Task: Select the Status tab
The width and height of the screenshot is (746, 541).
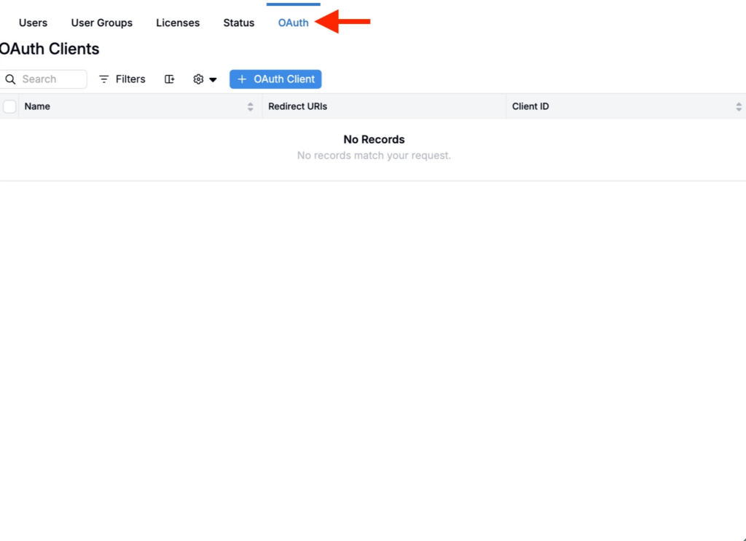Action: (x=239, y=23)
